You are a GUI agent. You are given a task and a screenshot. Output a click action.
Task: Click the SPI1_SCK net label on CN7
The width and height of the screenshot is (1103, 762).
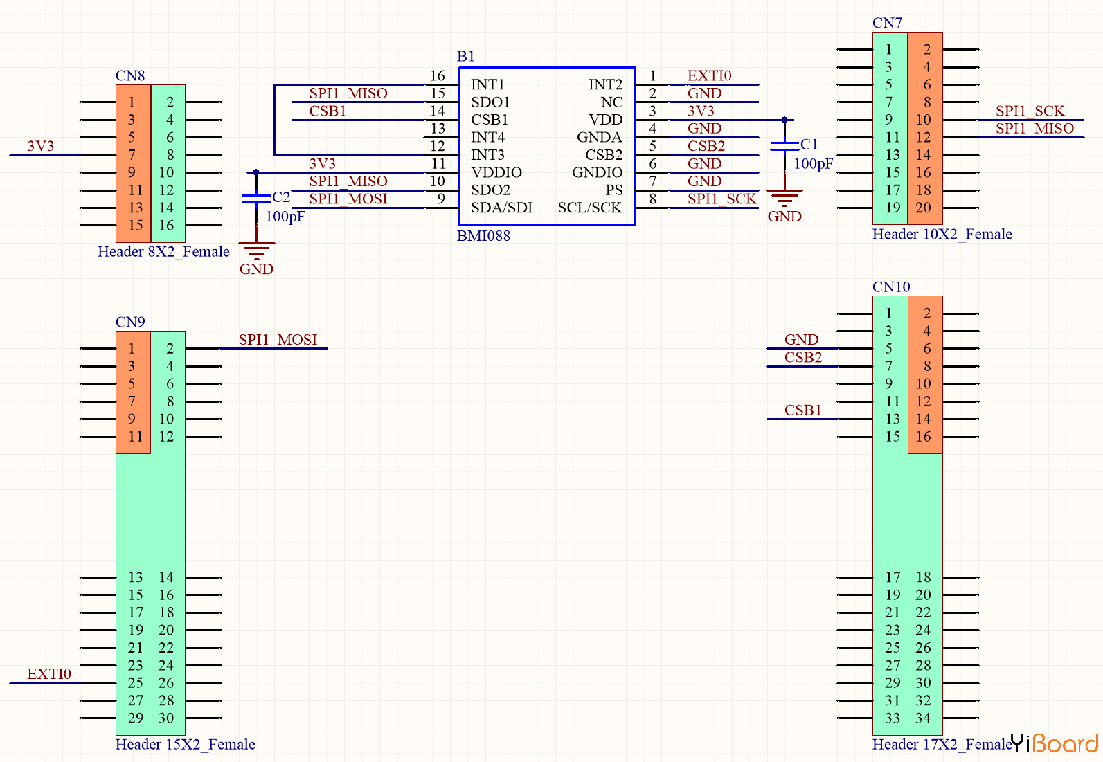click(x=1030, y=111)
